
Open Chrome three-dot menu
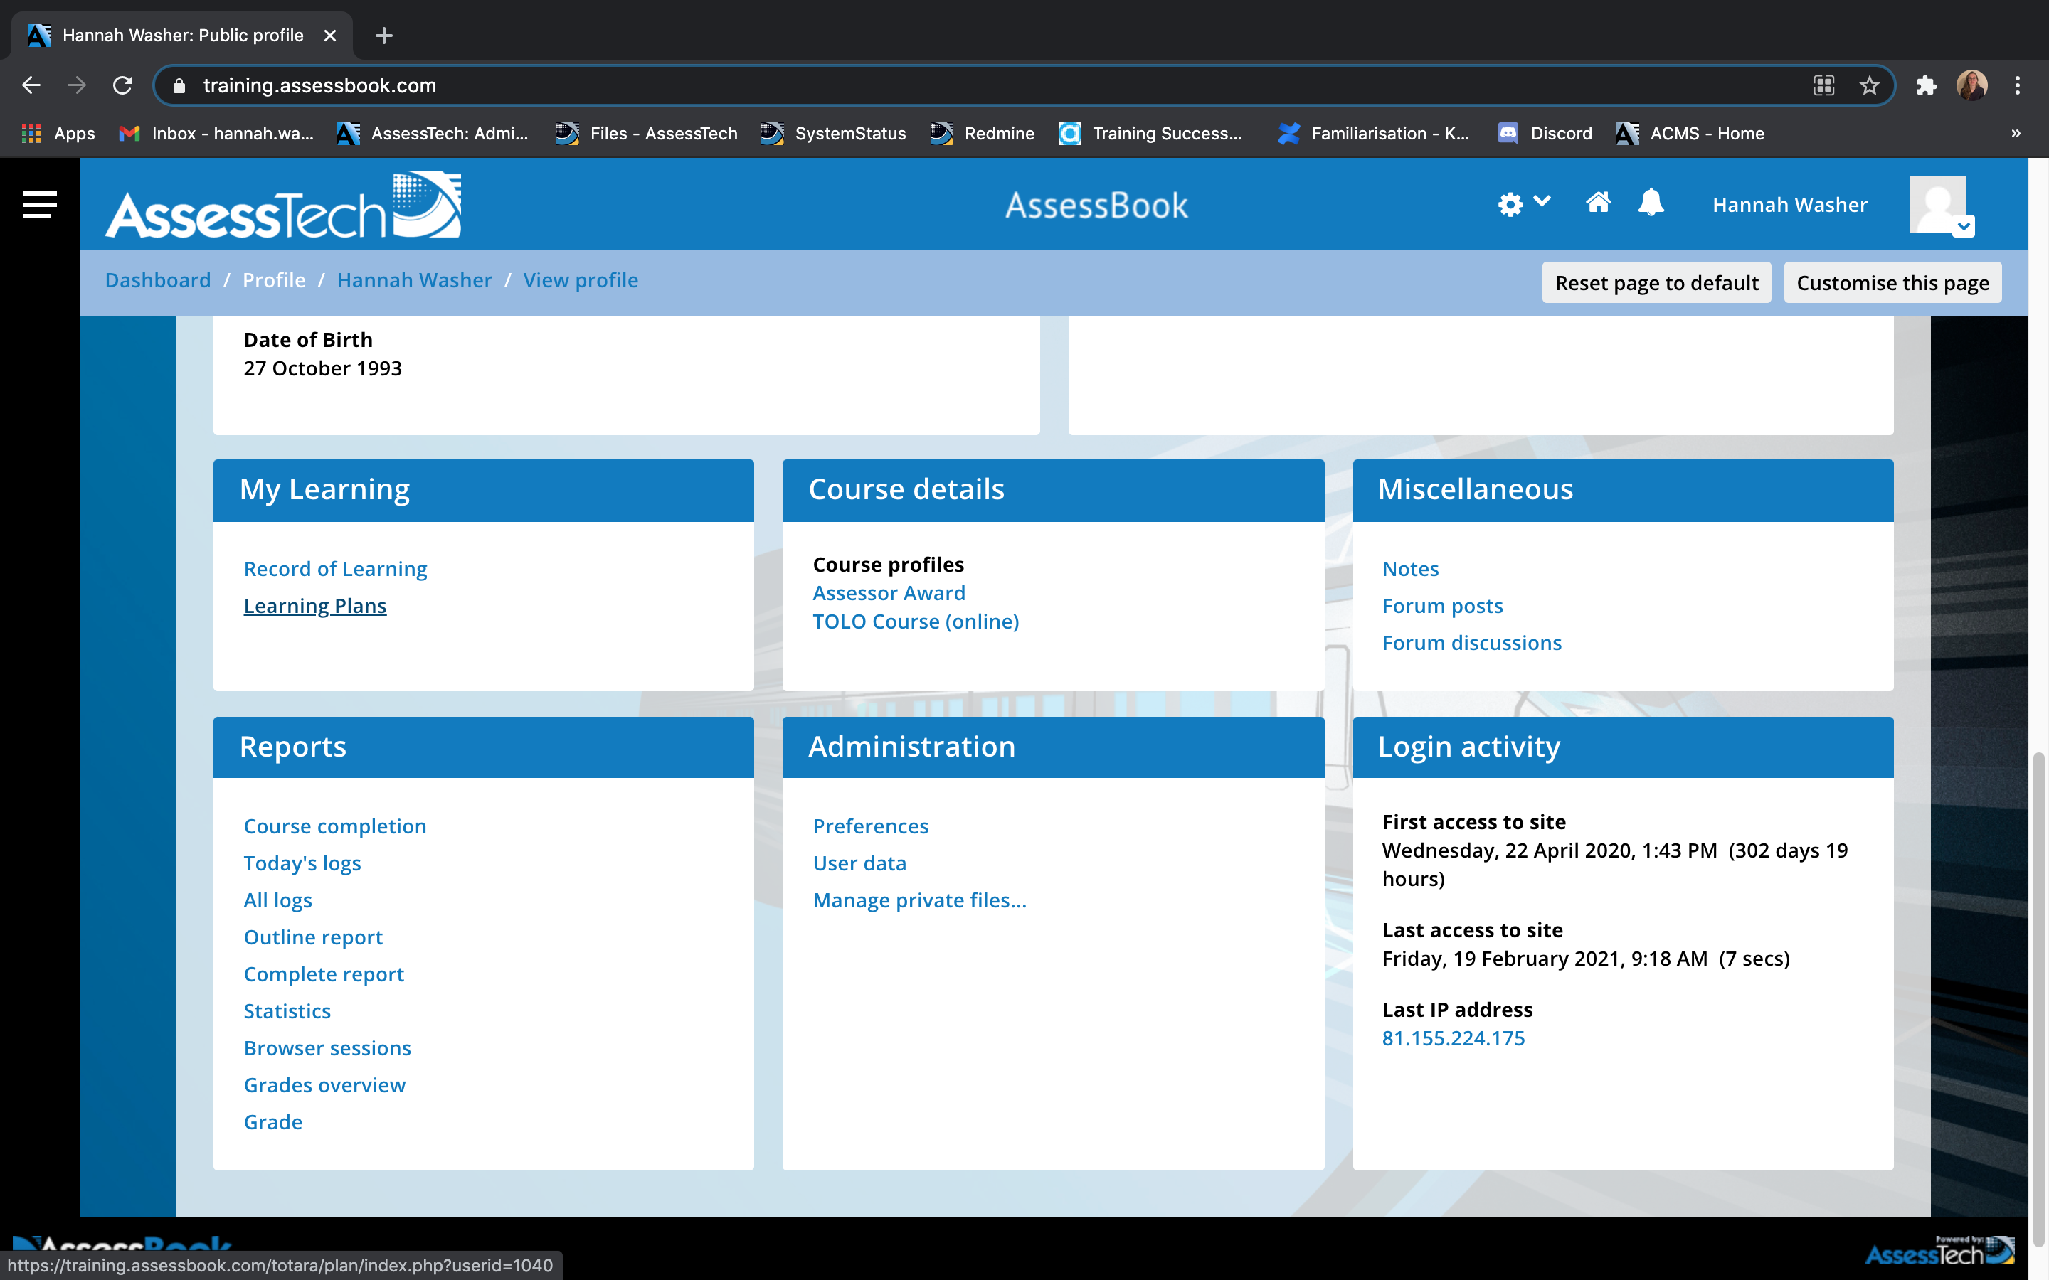click(2018, 85)
